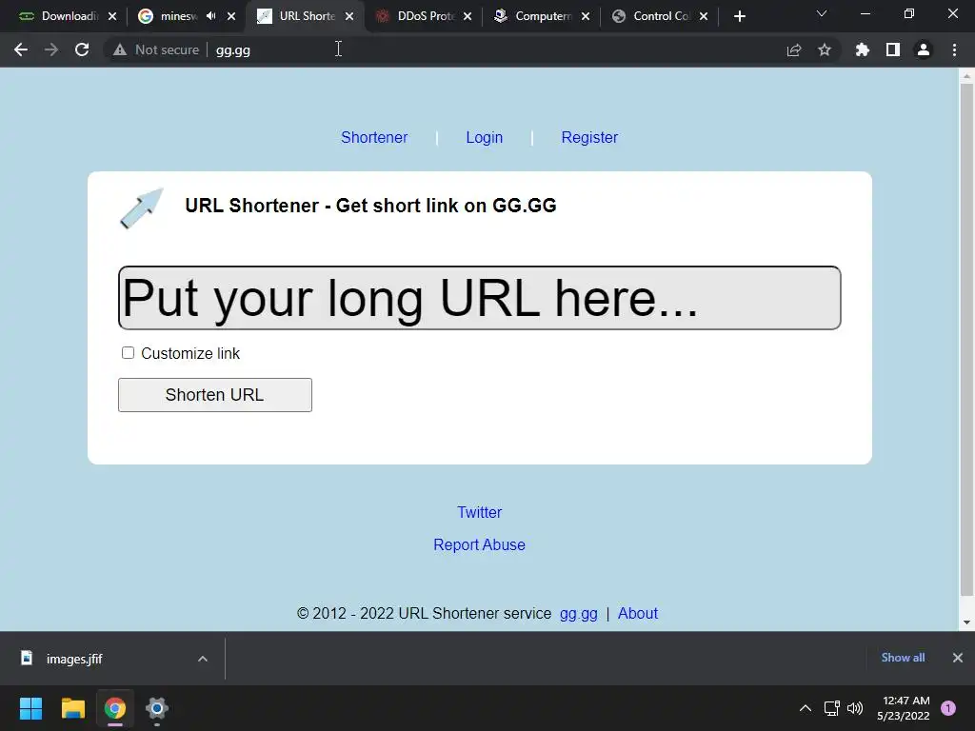Close the minesweeper tab

(231, 17)
